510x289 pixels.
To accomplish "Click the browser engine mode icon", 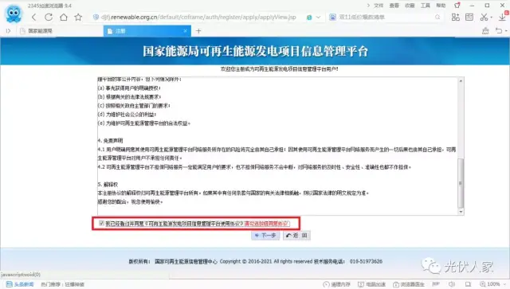I will pos(309,18).
